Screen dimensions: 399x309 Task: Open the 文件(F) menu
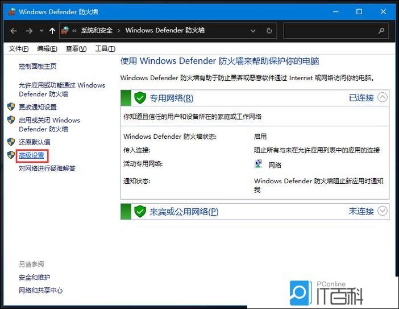click(x=19, y=48)
